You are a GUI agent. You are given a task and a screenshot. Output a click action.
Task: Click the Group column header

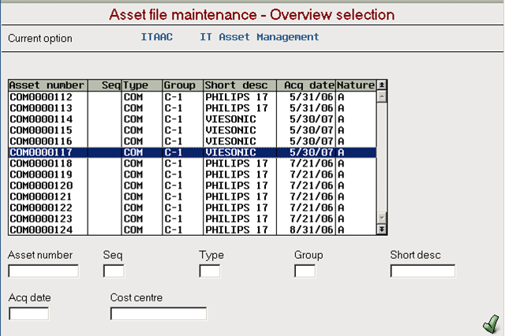point(183,85)
